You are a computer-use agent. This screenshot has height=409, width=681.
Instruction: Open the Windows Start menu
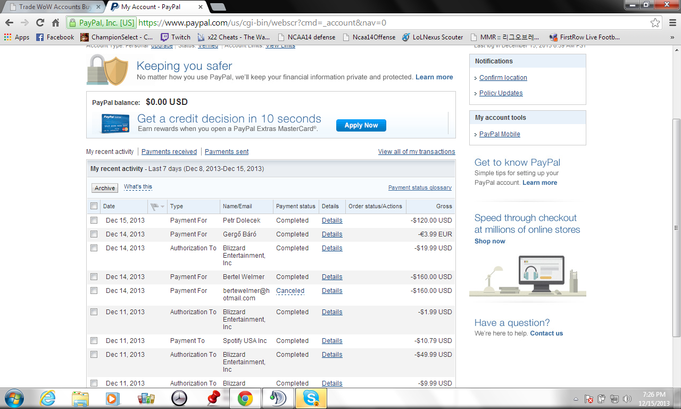coord(13,398)
